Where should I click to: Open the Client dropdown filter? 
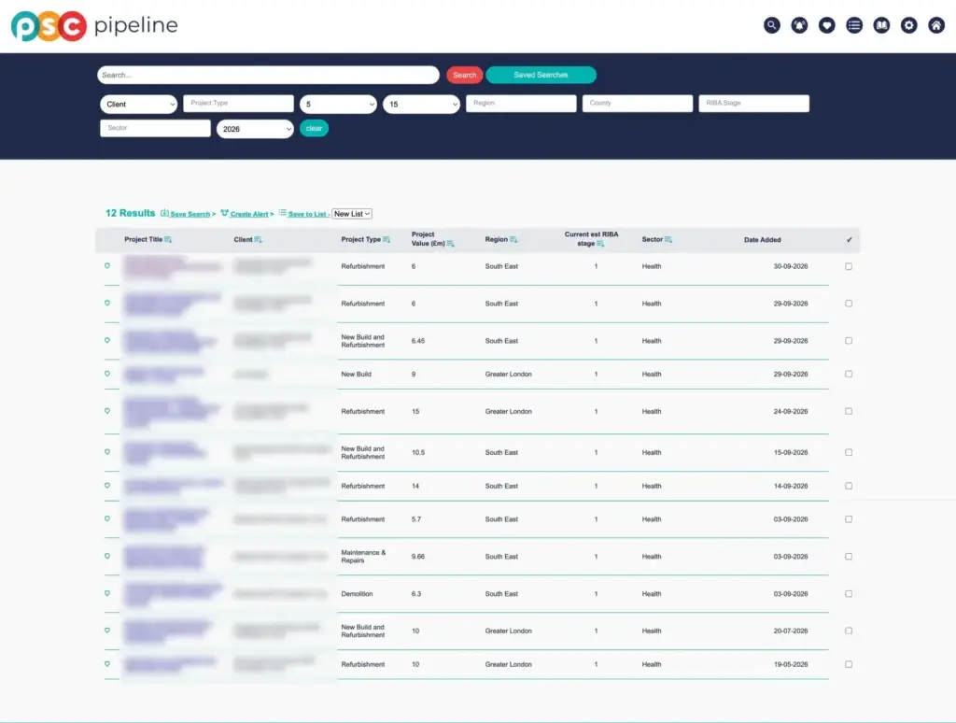(138, 105)
